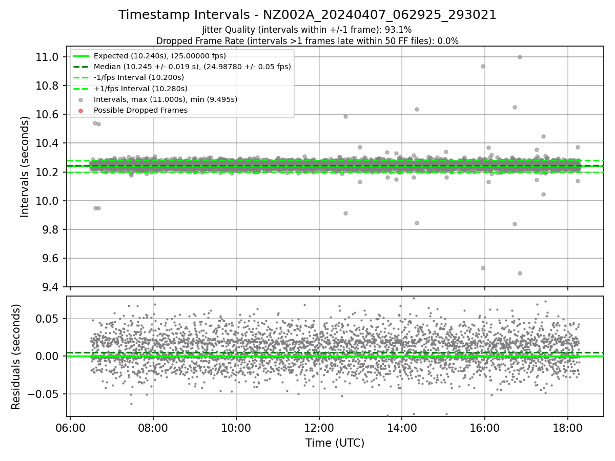Click the 'Time (UTC)' x-axis label

click(335, 443)
